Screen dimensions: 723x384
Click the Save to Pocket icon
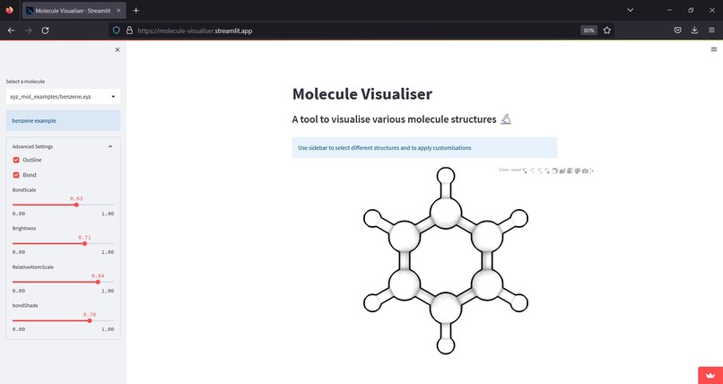[678, 31]
